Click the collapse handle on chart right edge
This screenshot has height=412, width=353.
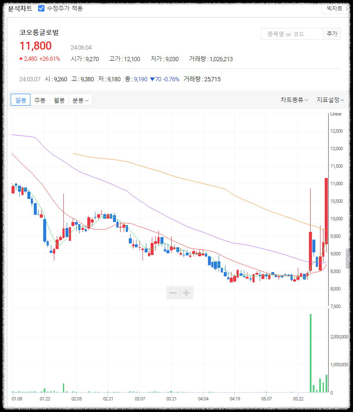coord(349,258)
